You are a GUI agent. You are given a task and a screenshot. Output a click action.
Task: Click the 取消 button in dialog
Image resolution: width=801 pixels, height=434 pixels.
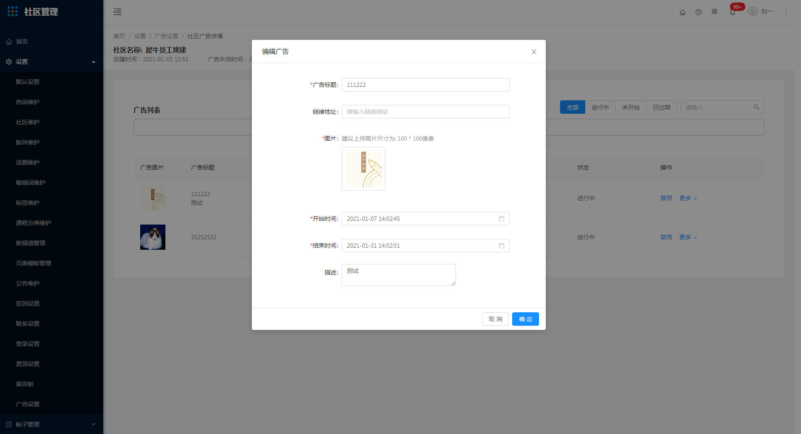tap(495, 319)
